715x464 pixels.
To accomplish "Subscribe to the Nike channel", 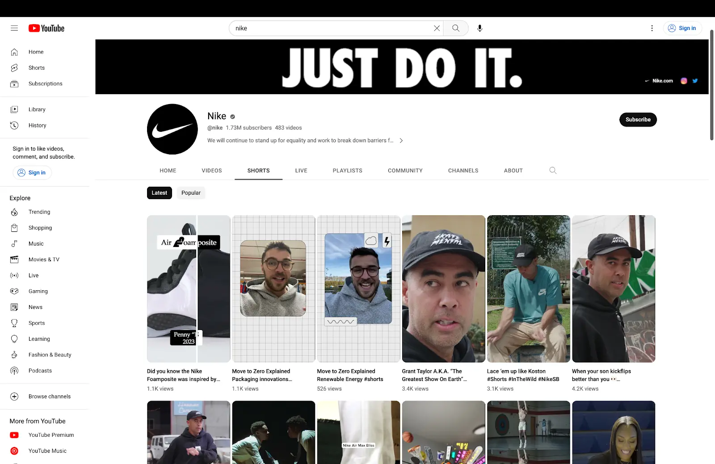I will point(638,120).
